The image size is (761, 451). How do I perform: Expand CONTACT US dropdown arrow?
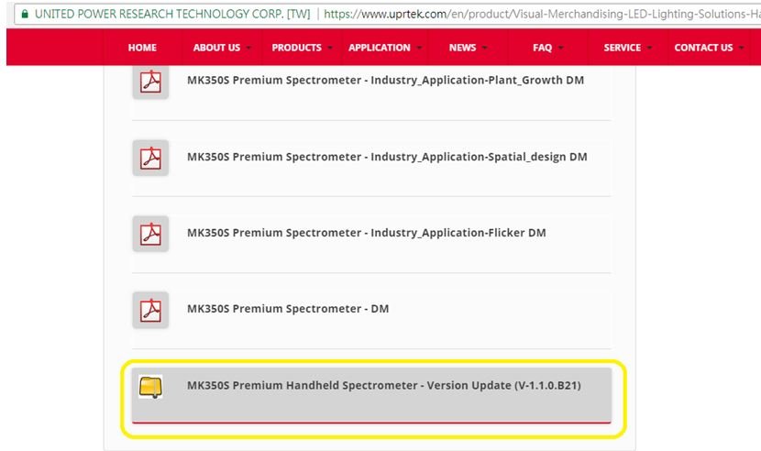point(741,48)
